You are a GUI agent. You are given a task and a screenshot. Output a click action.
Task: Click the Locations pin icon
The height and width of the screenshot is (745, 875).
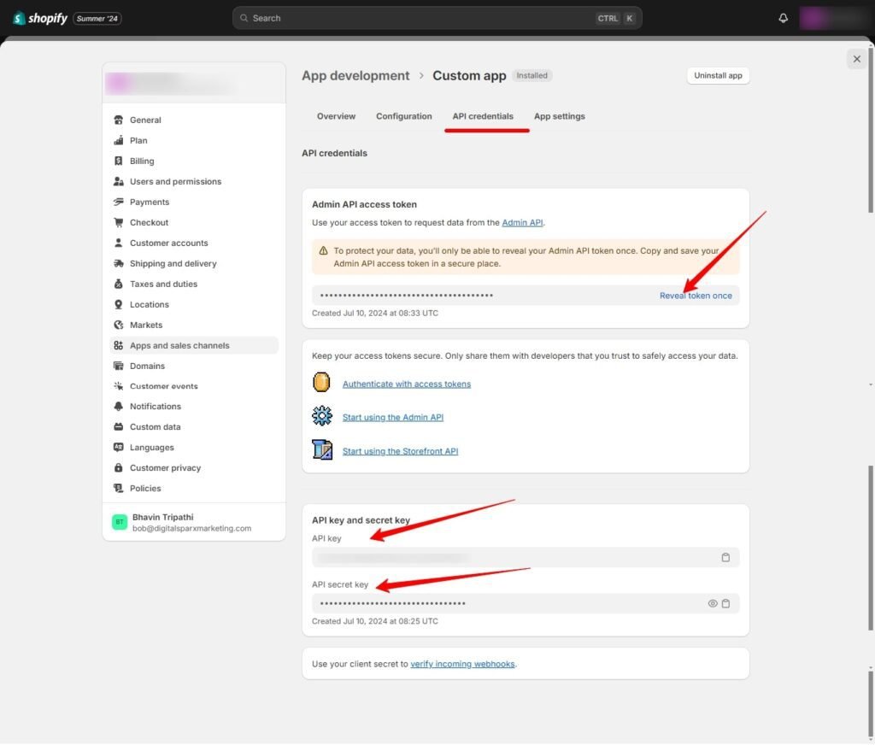click(118, 305)
